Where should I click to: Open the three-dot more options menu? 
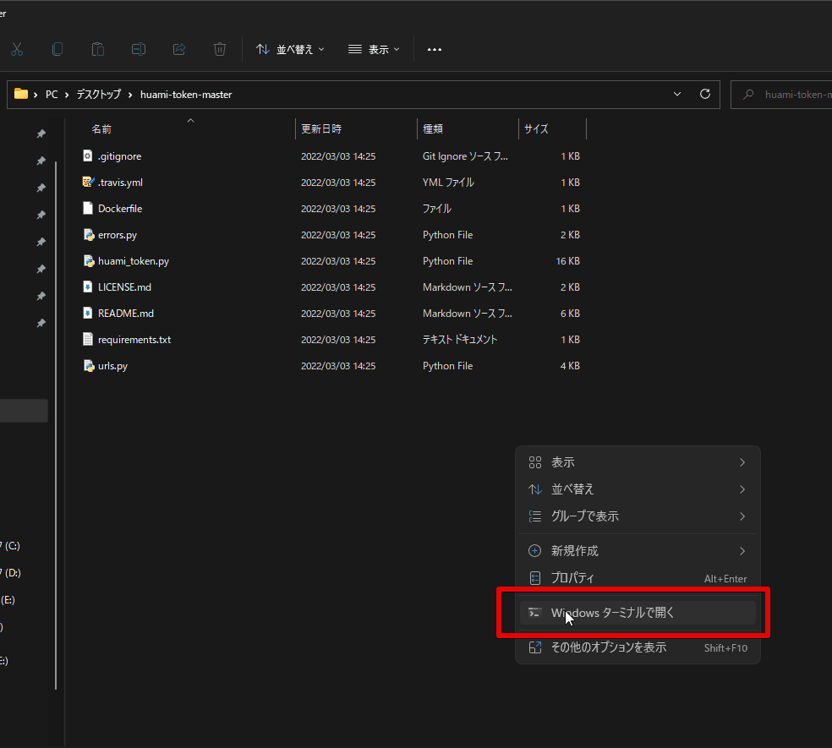click(435, 49)
